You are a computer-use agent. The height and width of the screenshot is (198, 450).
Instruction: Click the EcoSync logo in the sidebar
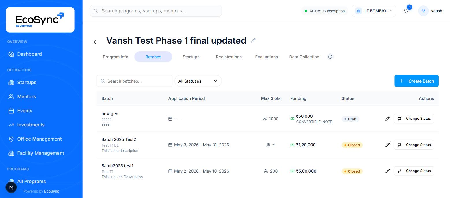40,20
